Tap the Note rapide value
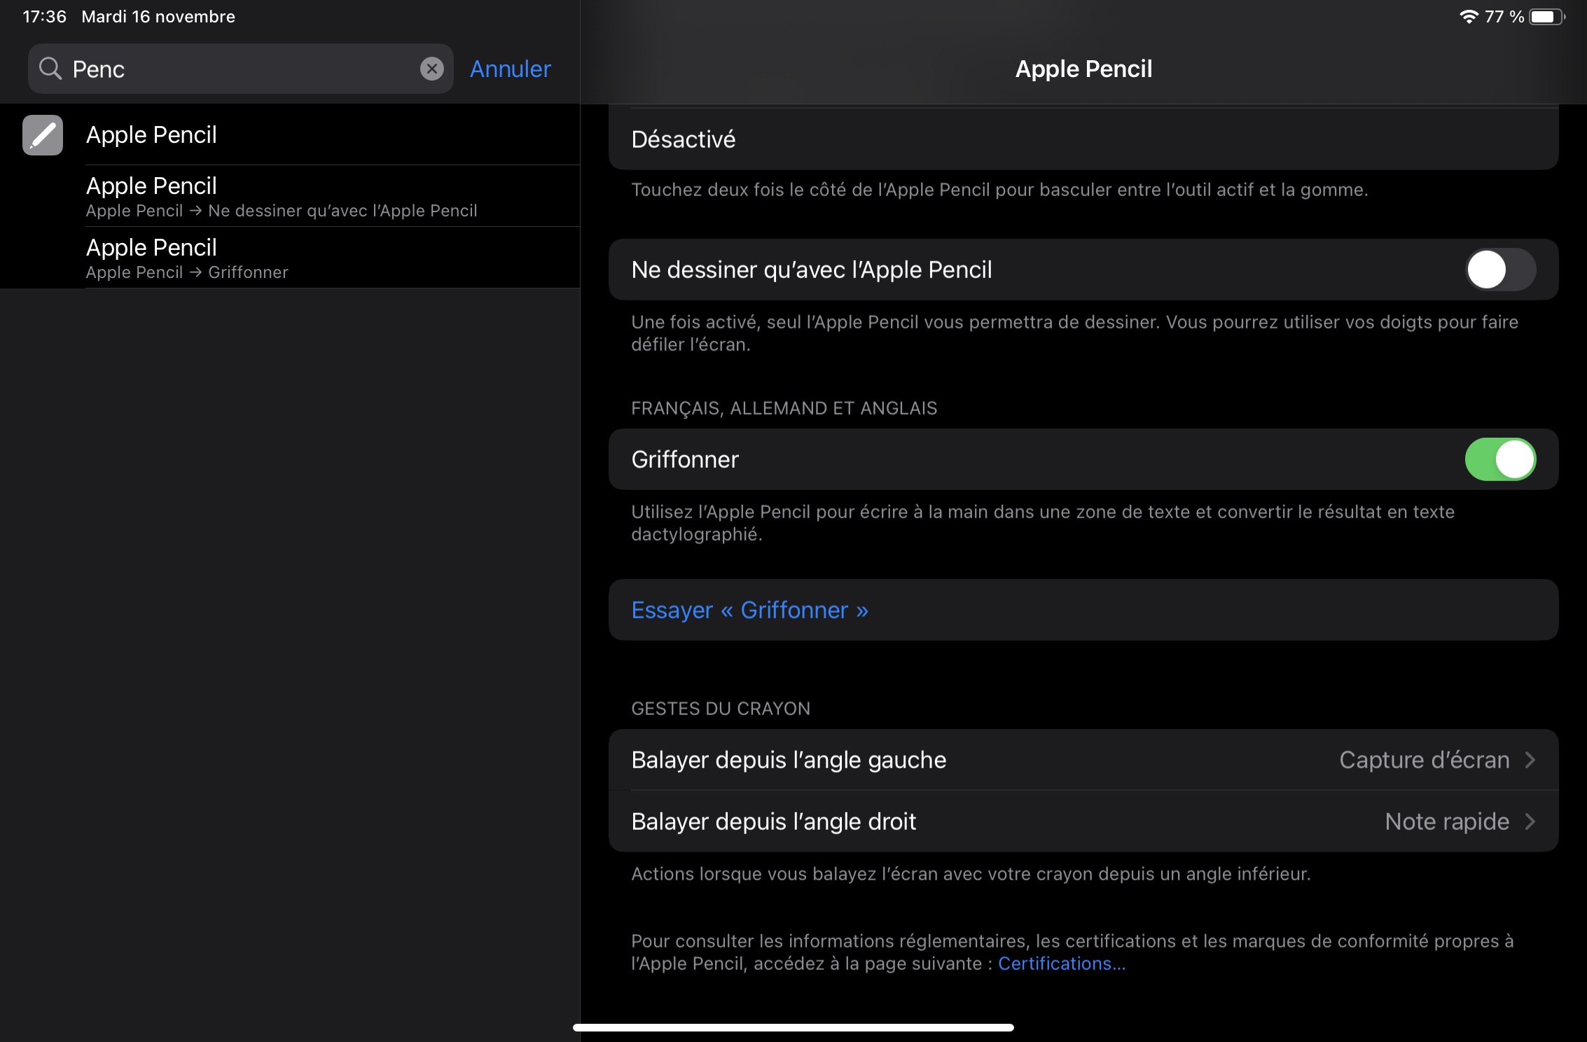1587x1042 pixels. [x=1446, y=821]
